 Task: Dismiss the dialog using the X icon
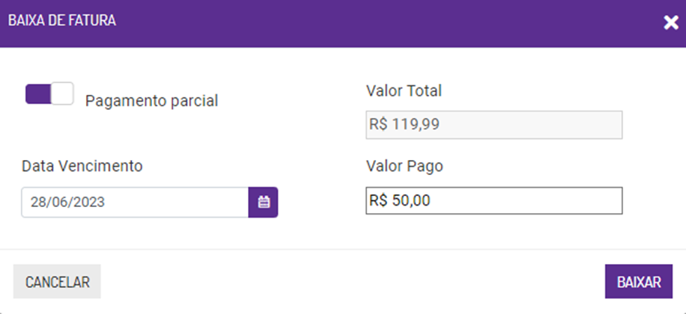click(x=670, y=22)
